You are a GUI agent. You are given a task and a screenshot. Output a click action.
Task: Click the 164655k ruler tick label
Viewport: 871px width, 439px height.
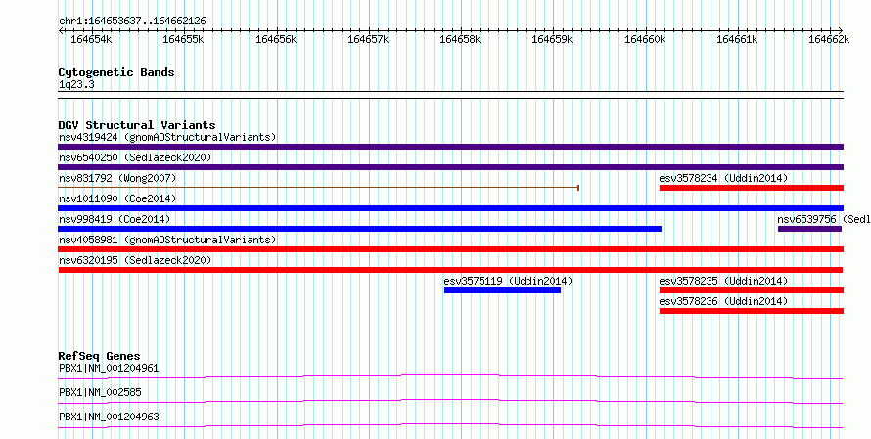pos(183,40)
